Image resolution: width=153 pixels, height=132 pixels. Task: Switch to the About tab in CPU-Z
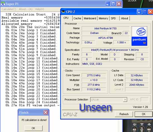[x=125, y=18]
